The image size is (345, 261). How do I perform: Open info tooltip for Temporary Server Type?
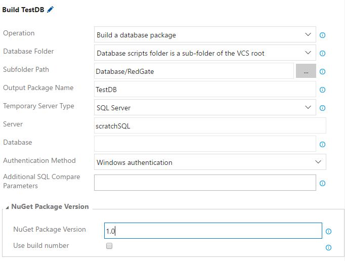[322, 108]
